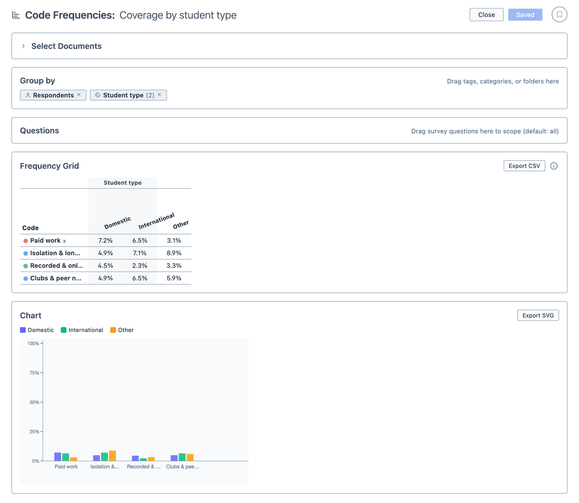This screenshot has width=579, height=503.
Task: Toggle Domestic series in chart legend
Action: pyautogui.click(x=37, y=330)
